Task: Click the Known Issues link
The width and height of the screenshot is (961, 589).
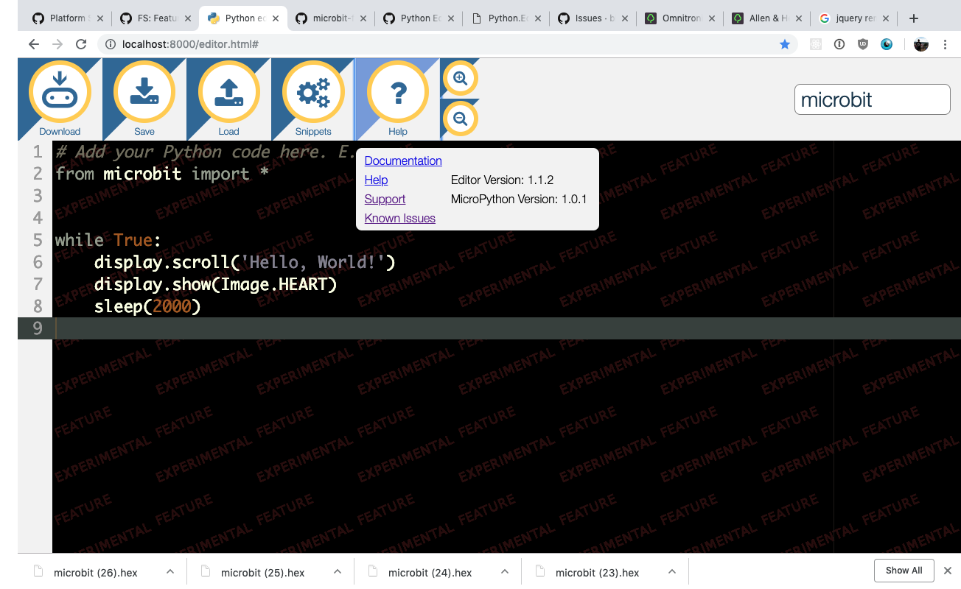Action: pos(399,218)
